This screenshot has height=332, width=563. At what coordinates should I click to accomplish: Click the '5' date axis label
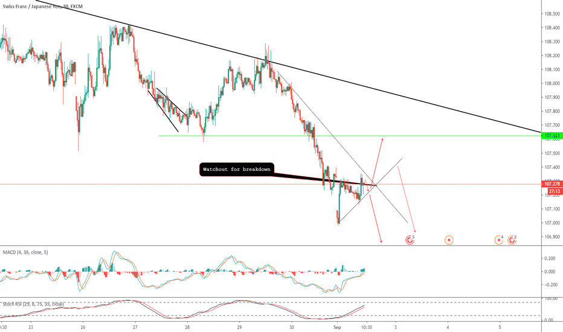[x=500, y=327]
